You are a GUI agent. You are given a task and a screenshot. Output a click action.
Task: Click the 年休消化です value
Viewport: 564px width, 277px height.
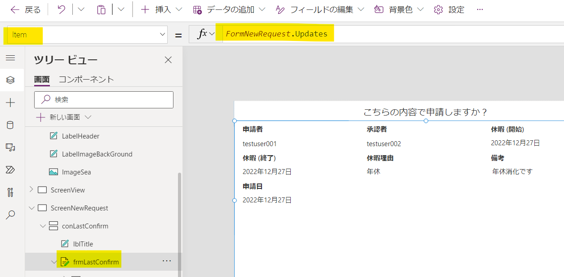tap(512, 171)
